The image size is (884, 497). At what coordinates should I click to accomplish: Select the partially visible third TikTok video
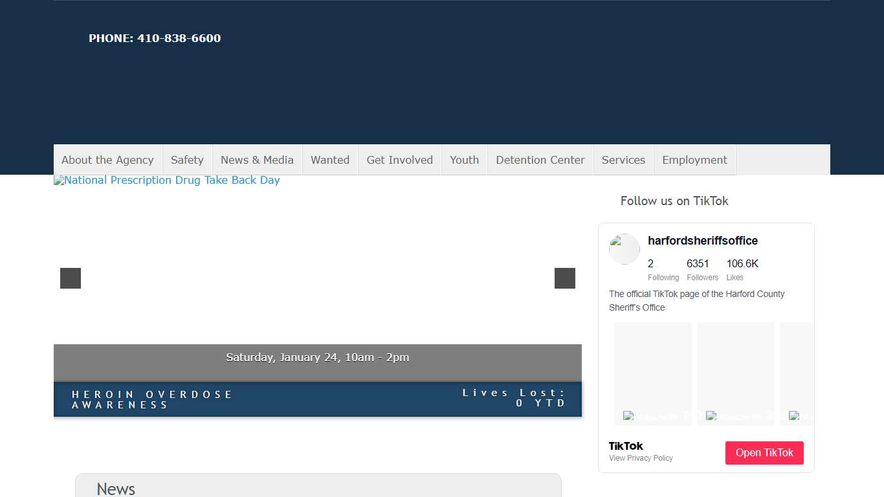click(x=797, y=373)
